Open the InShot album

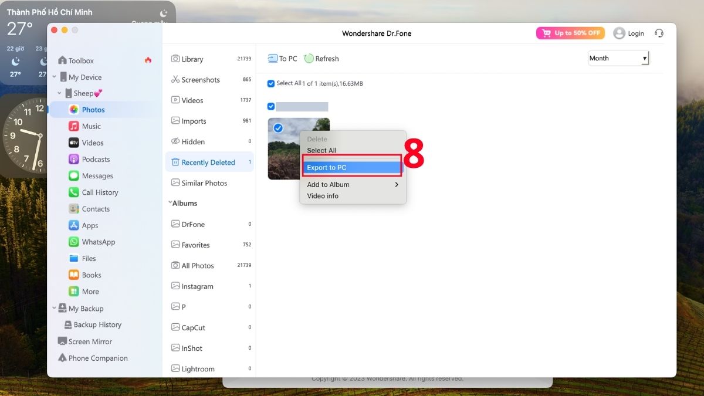(x=209, y=348)
